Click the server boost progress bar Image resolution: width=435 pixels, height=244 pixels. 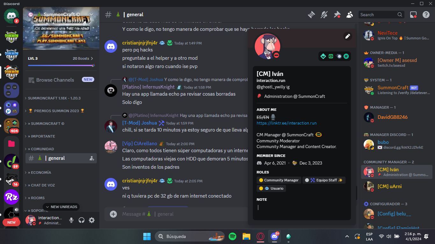(x=61, y=65)
